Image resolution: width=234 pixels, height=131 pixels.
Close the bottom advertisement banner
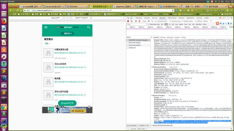(x=89, y=107)
